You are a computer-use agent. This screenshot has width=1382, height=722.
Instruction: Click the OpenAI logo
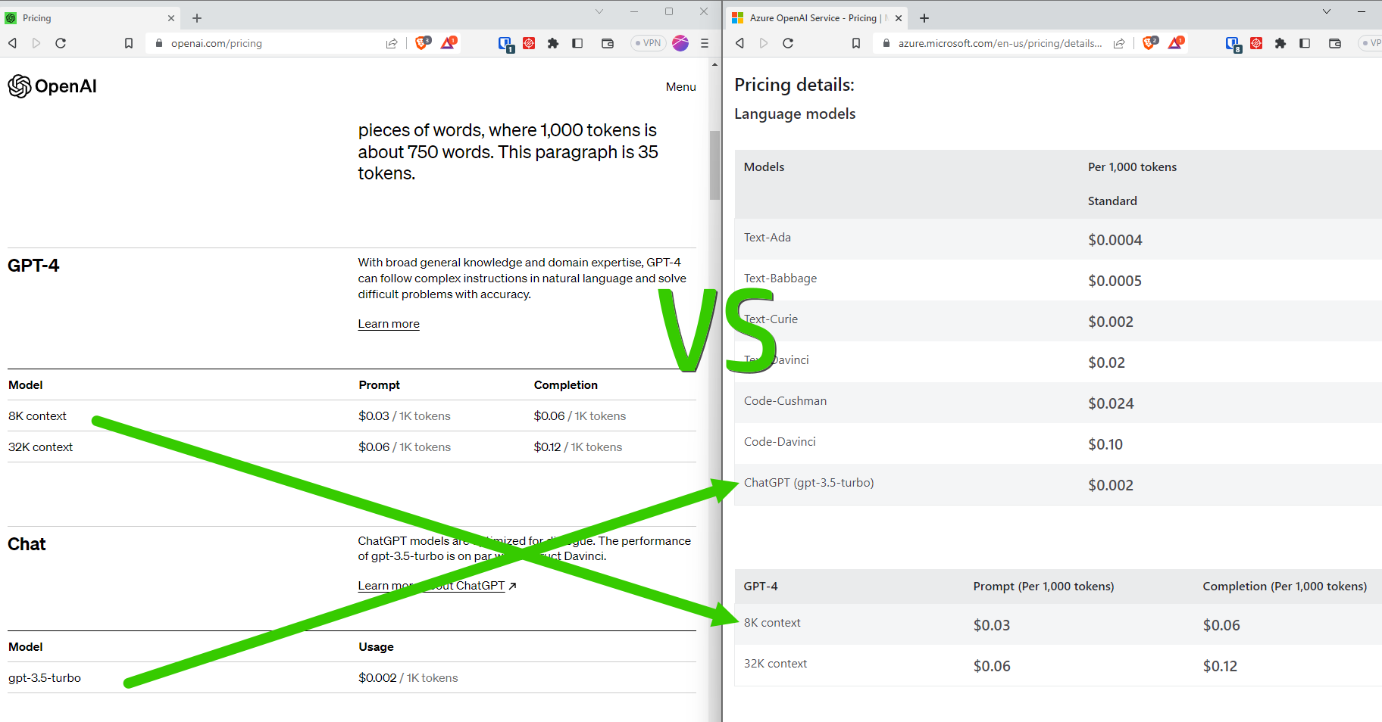[x=52, y=86]
